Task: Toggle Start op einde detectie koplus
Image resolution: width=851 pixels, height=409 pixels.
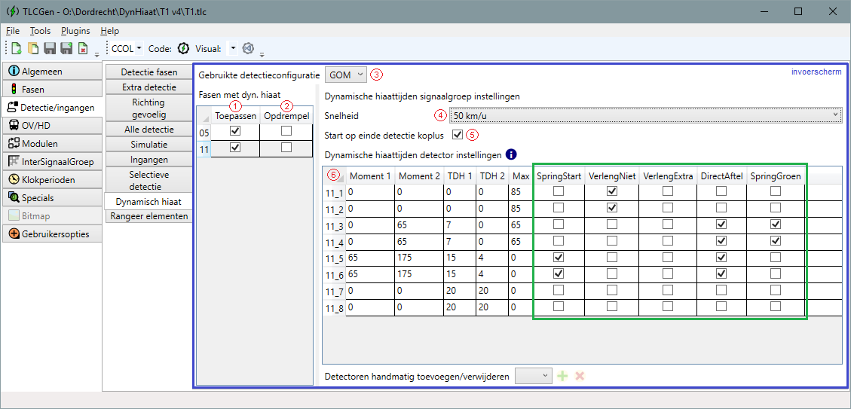Action: coord(457,135)
